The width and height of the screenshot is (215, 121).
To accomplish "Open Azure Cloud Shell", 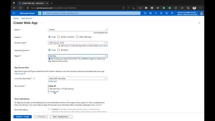I will click(x=145, y=13).
